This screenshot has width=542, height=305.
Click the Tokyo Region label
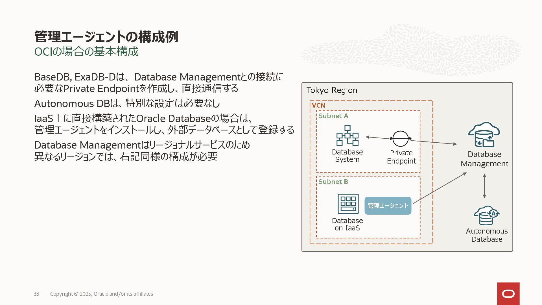tap(332, 90)
